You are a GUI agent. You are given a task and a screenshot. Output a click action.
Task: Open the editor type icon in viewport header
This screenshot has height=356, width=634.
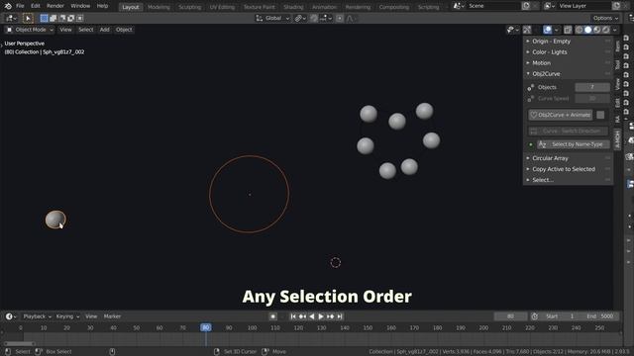coord(11,18)
